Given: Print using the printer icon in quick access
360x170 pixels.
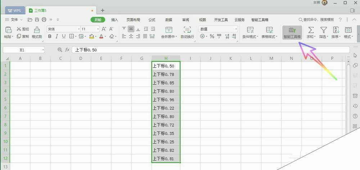Looking at the screenshot, I should (44, 20).
